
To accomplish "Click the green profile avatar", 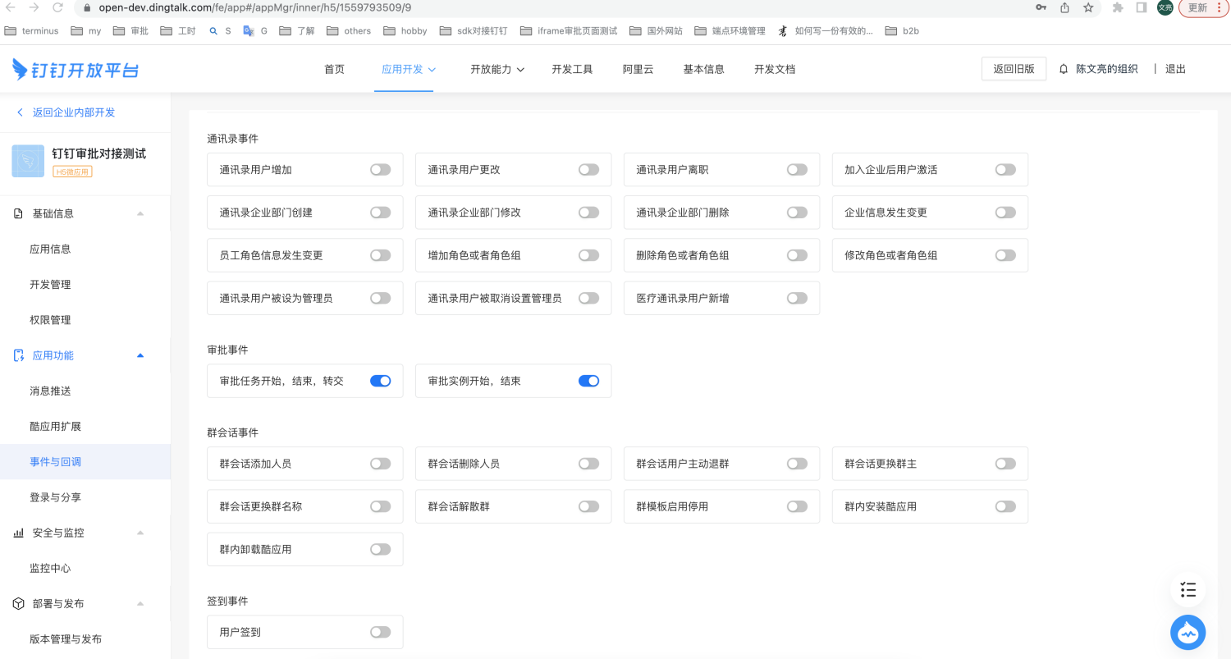I will 1165,7.
